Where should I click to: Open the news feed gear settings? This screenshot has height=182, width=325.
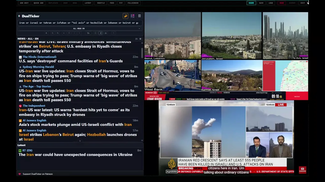tap(140, 39)
